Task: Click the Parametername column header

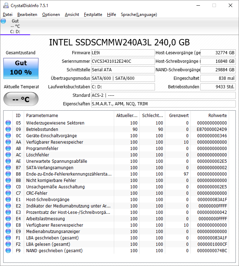Action: coord(69,115)
